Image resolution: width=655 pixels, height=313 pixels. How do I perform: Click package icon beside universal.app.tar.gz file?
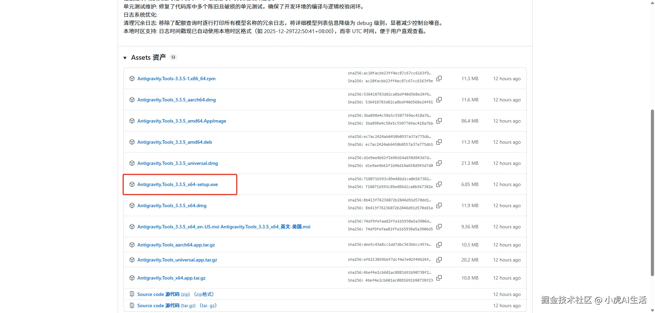click(x=132, y=260)
